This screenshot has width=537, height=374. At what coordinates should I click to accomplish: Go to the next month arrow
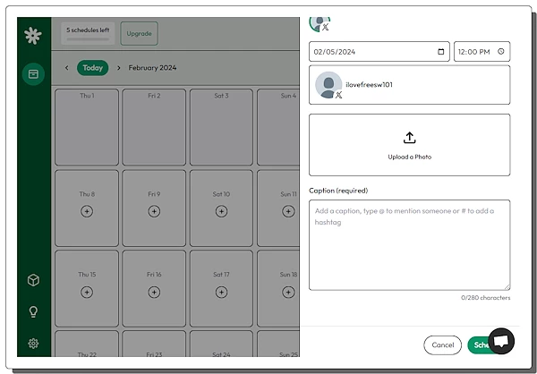click(118, 68)
